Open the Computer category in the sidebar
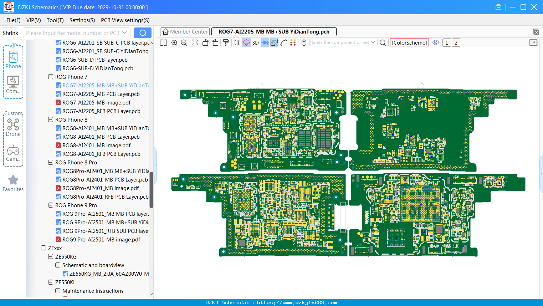This screenshot has width=543, height=306. tap(13, 85)
